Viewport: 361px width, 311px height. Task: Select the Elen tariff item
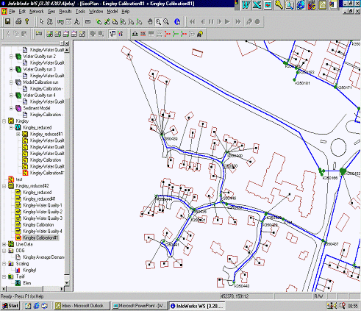pyautogui.click(x=27, y=283)
